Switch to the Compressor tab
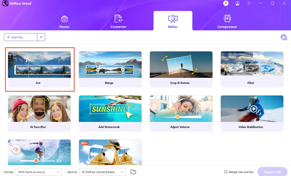 tap(227, 21)
